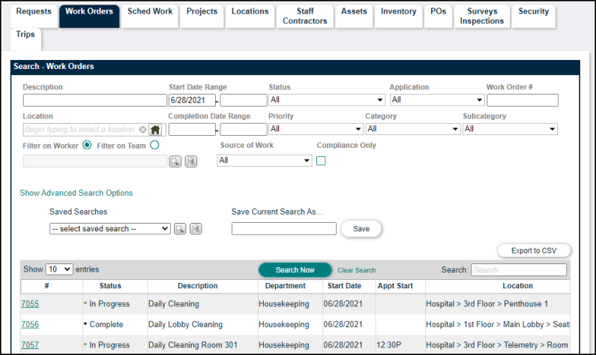This screenshot has height=355, width=596.
Task: Click the Search Now button
Action: [x=295, y=269]
